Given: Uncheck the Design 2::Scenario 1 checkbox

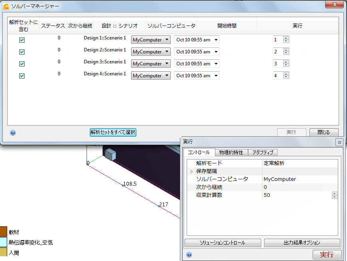Looking at the screenshot, I should 22,52.
